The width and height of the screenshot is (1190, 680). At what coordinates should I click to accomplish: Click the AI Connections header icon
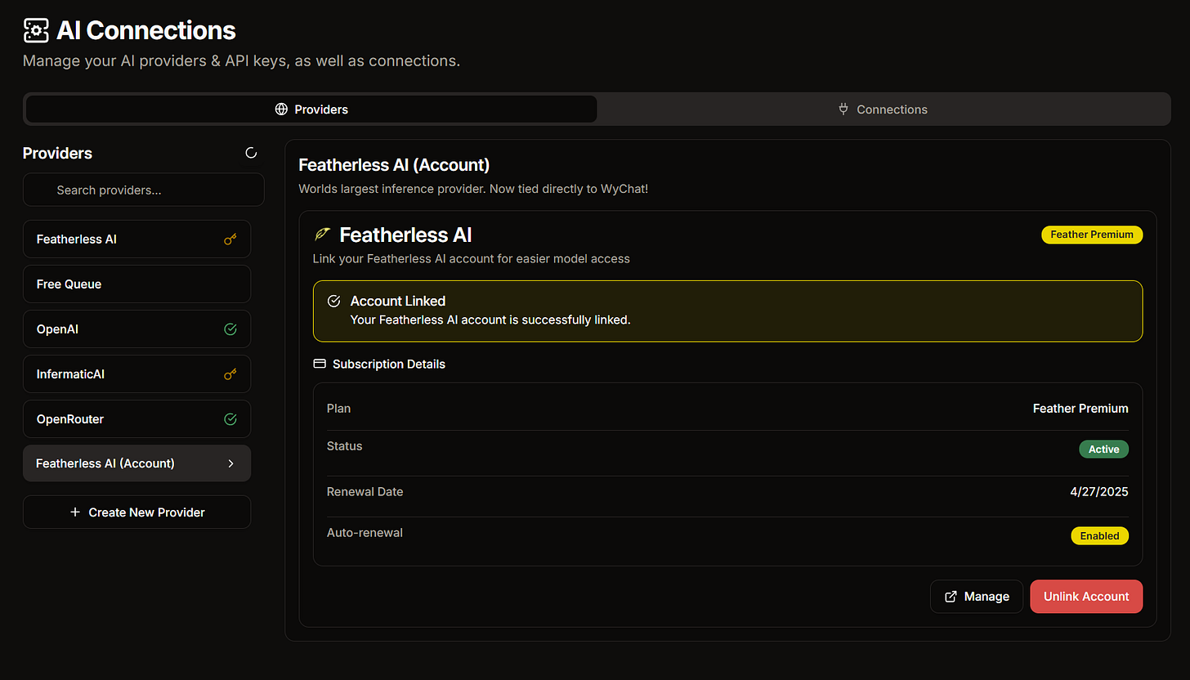[x=36, y=30]
